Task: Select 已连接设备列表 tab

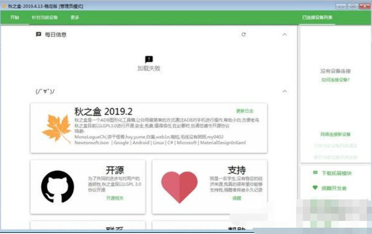Action: [317, 17]
